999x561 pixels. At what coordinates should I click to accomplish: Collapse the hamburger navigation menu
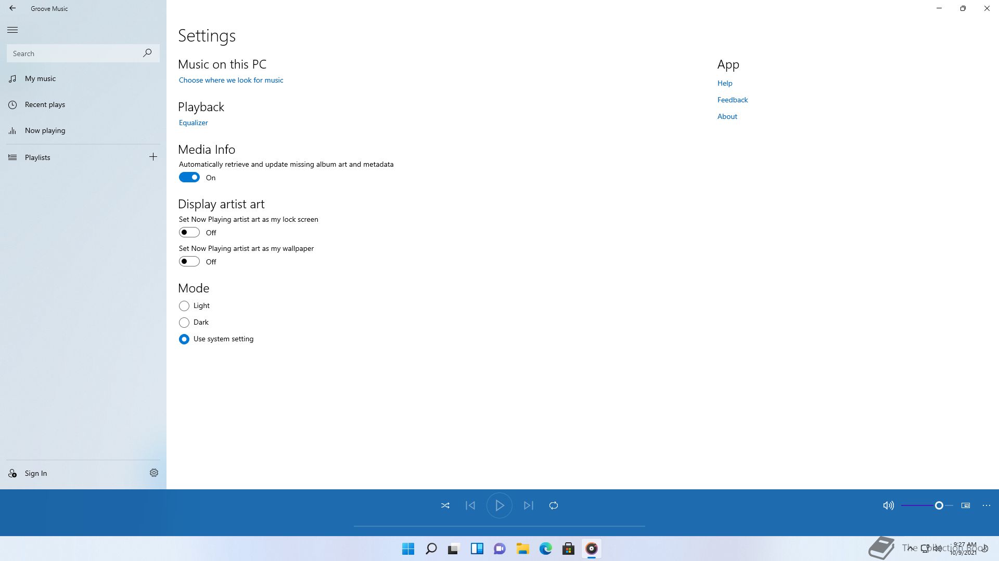pos(12,30)
